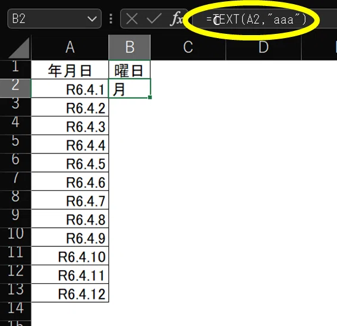Select cell containing R6.4.3
The image size is (337, 326).
click(70, 126)
